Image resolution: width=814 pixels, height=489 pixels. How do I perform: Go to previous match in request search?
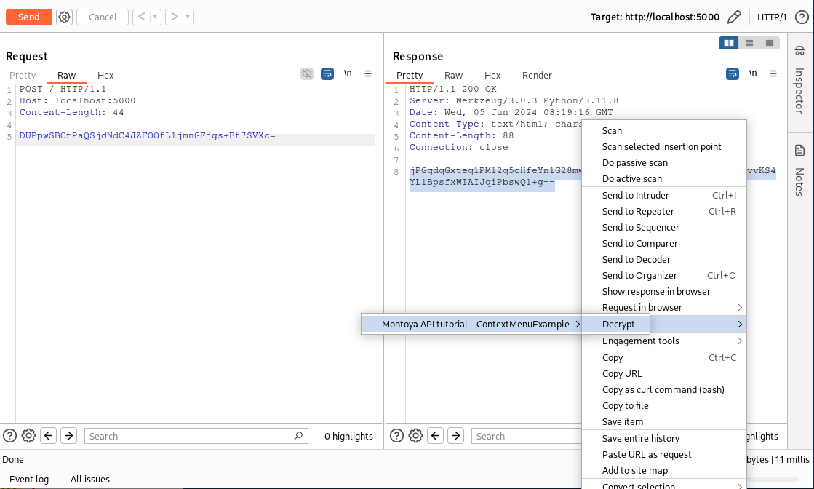[x=49, y=436]
